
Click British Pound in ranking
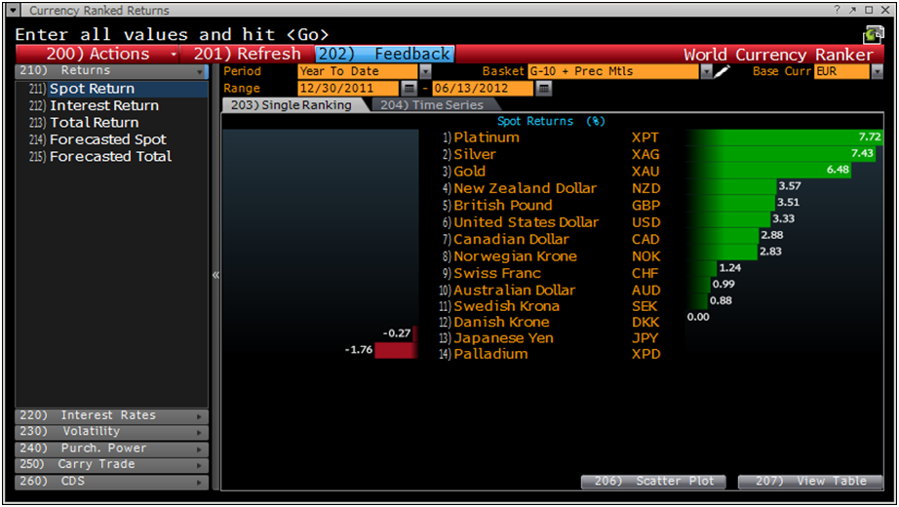click(x=503, y=206)
